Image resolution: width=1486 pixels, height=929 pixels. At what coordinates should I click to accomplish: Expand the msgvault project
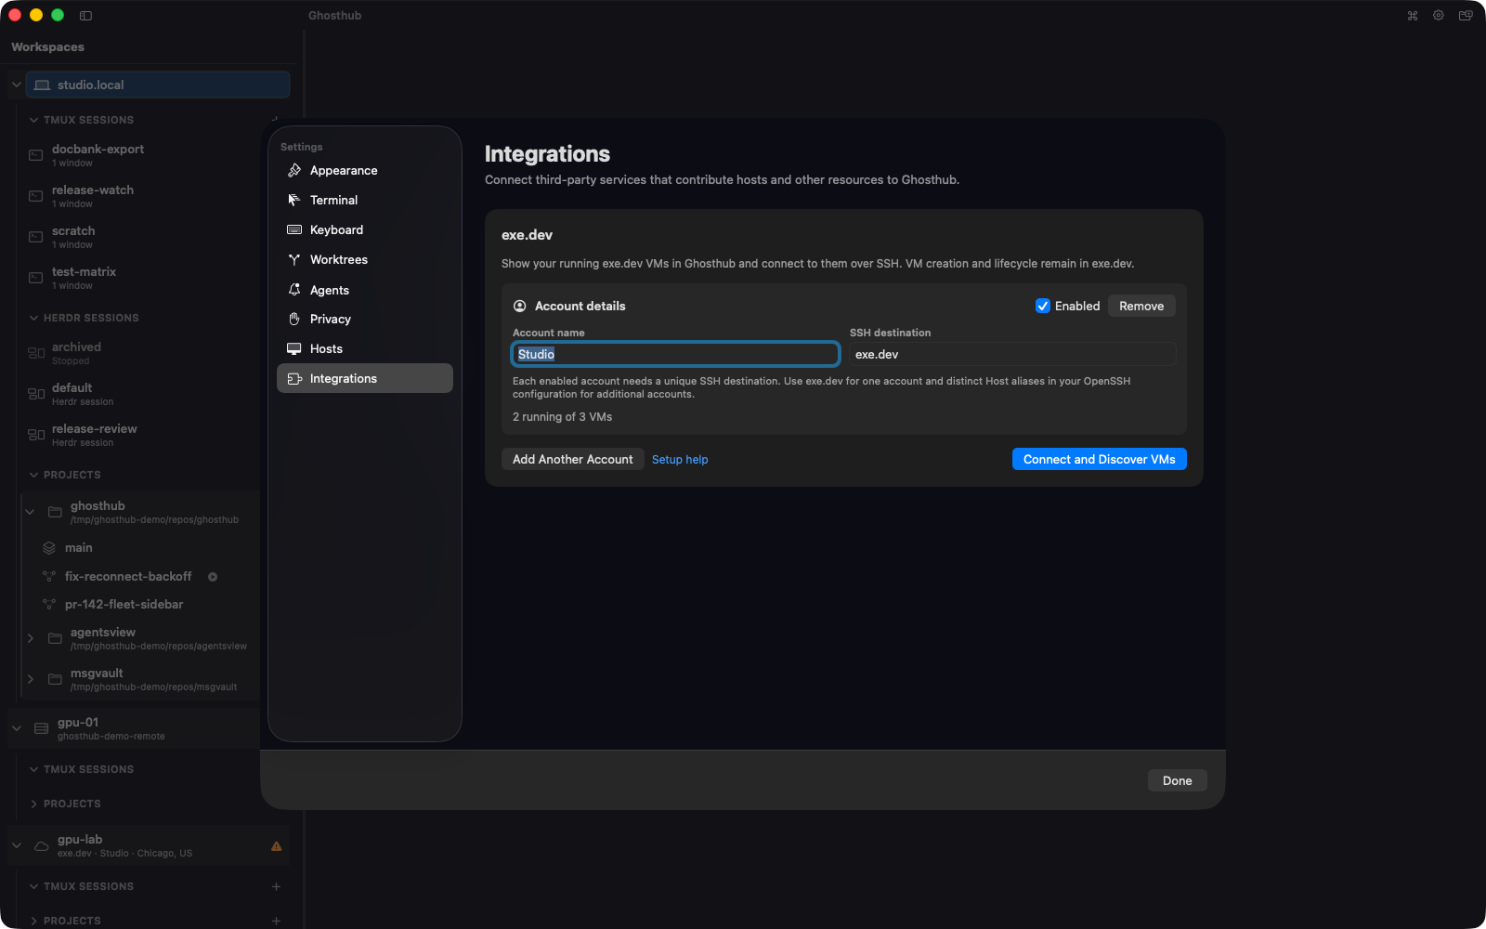click(x=30, y=679)
